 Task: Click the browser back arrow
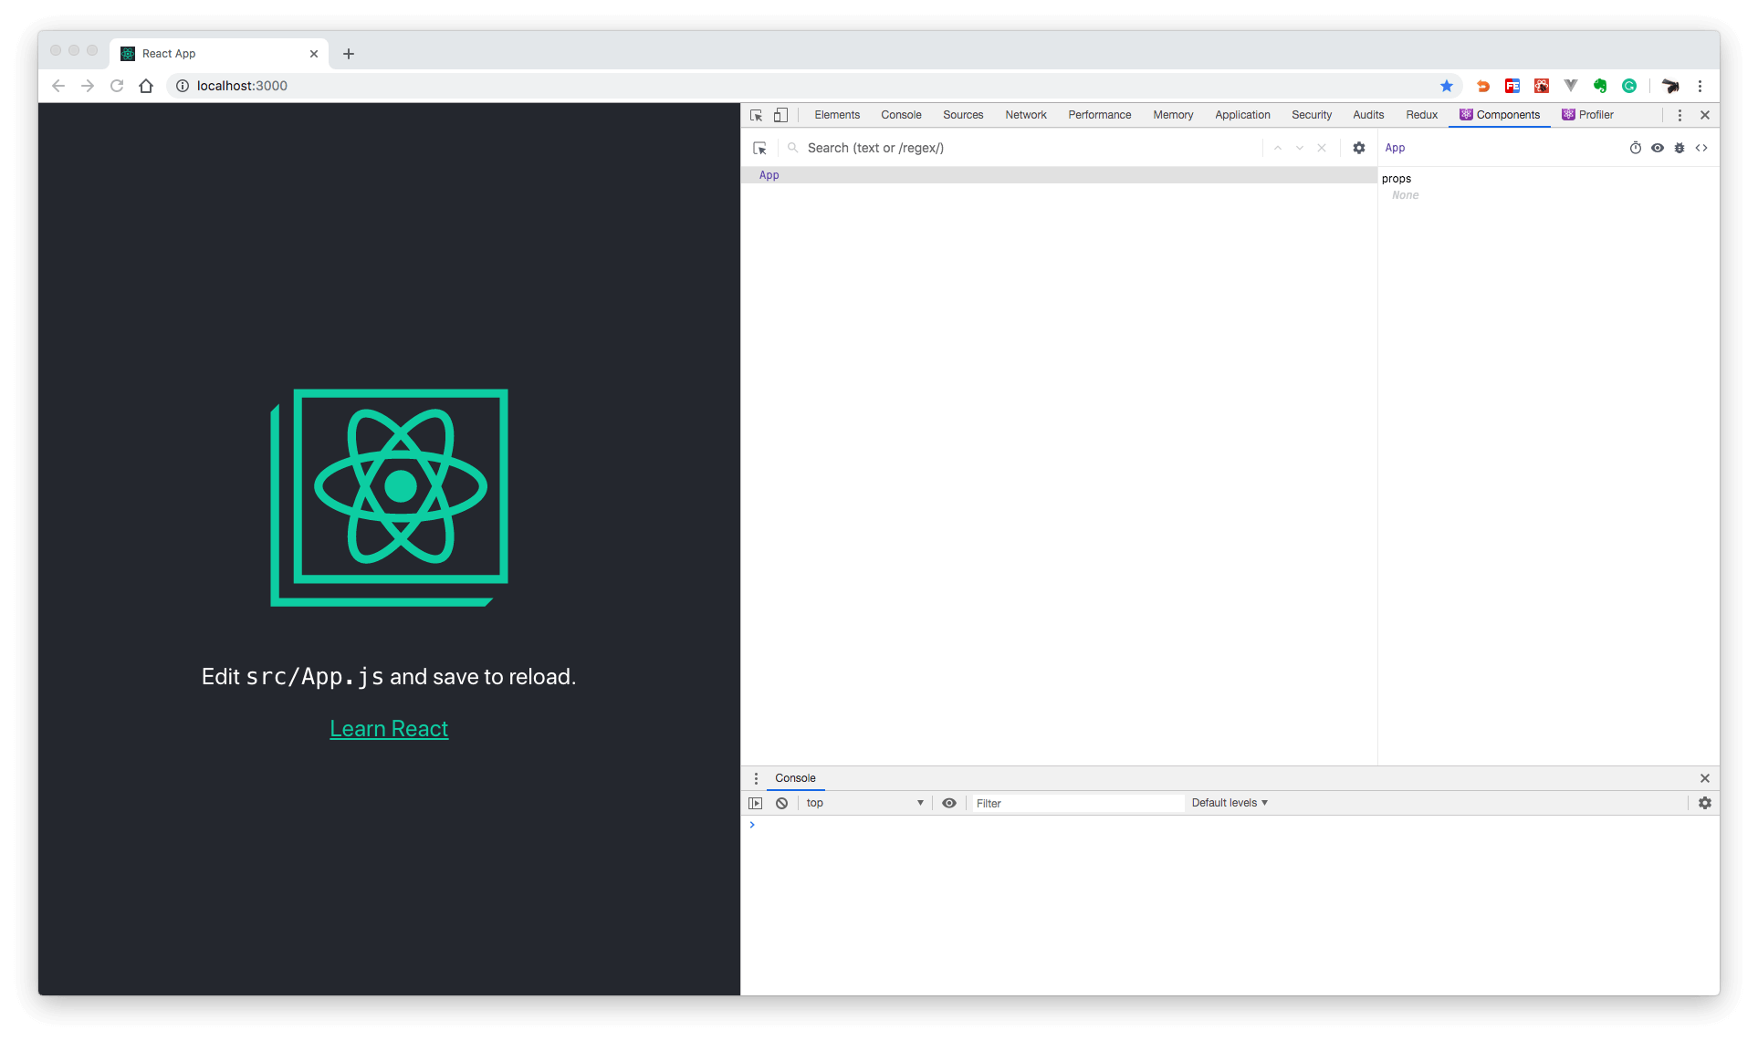[x=58, y=86]
